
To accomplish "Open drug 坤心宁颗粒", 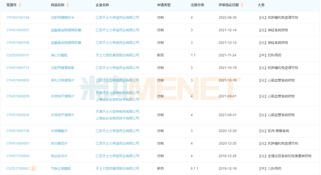I will tap(59, 55).
